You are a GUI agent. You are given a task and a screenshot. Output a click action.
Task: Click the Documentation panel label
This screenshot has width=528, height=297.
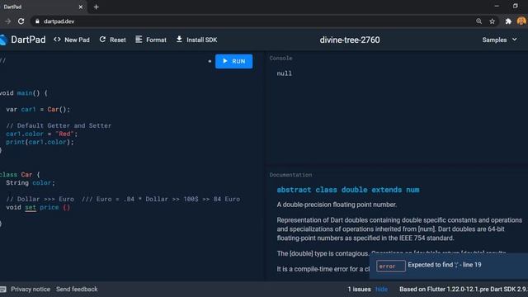click(290, 175)
